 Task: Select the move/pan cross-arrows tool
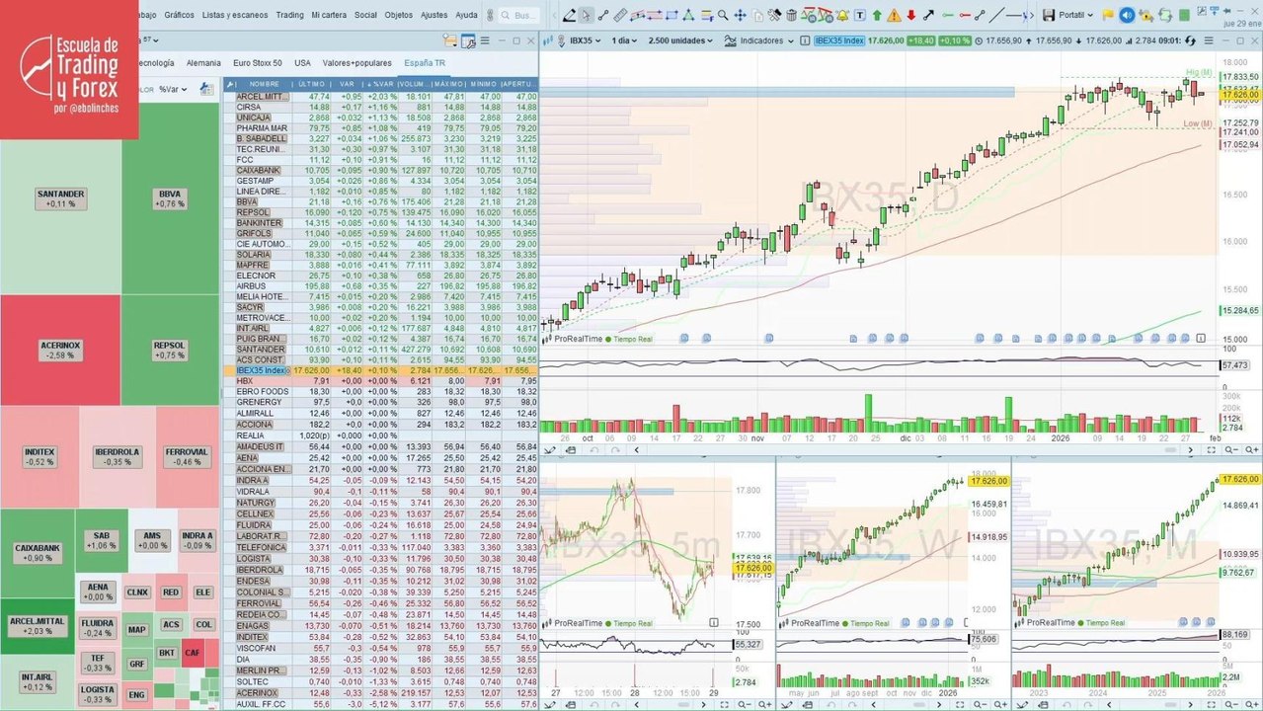tap(740, 15)
